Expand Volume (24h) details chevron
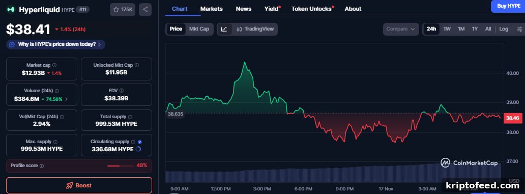 (66, 99)
